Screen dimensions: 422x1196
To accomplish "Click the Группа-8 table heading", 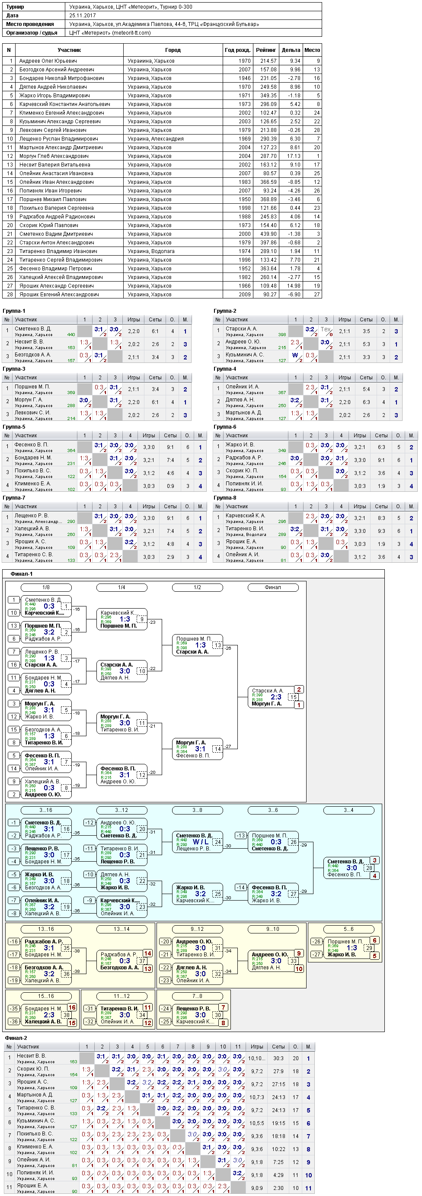I will [225, 498].
